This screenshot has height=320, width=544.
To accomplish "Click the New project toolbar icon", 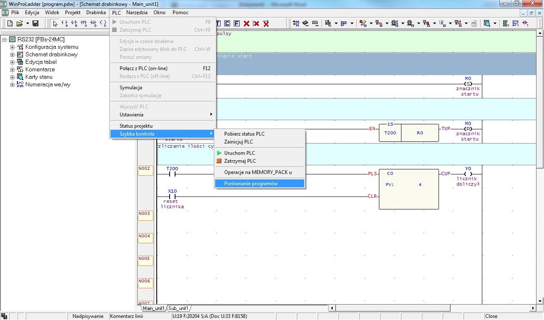I will coord(10,23).
